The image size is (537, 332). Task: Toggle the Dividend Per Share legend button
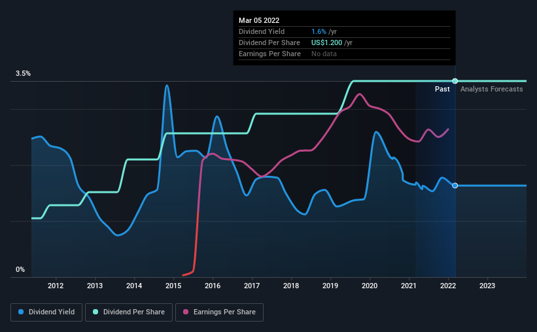click(129, 312)
